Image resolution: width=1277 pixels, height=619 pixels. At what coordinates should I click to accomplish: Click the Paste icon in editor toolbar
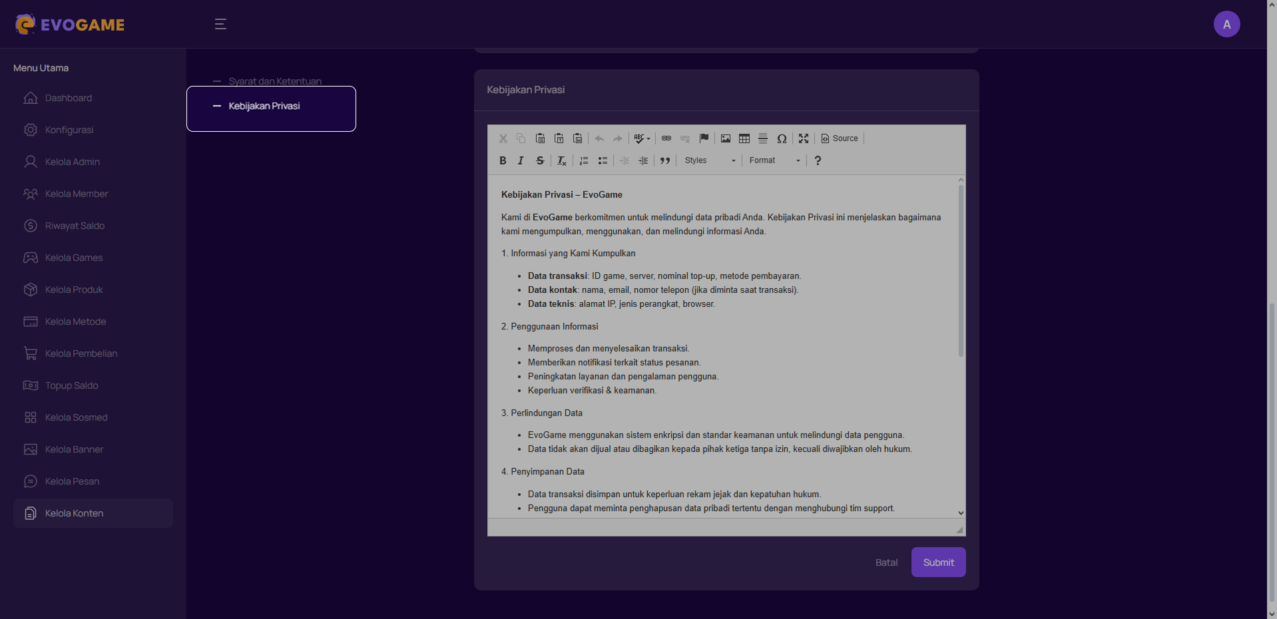tap(541, 138)
